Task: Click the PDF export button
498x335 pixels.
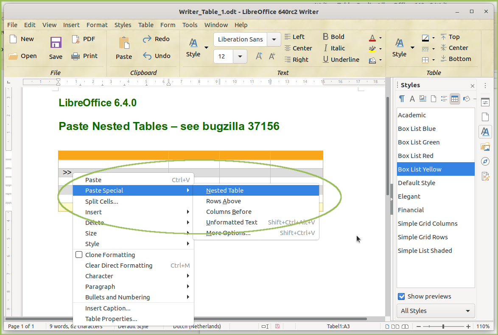Action: pyautogui.click(x=83, y=39)
